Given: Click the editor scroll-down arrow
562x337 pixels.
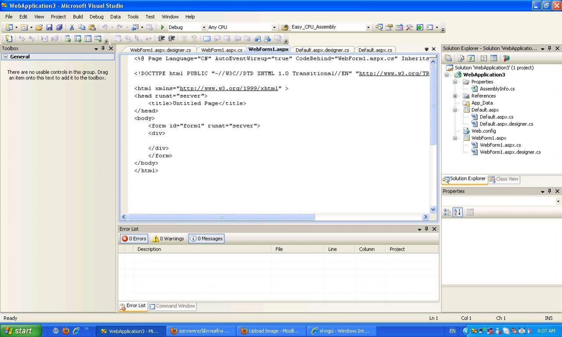Looking at the screenshot, I should (x=433, y=209).
